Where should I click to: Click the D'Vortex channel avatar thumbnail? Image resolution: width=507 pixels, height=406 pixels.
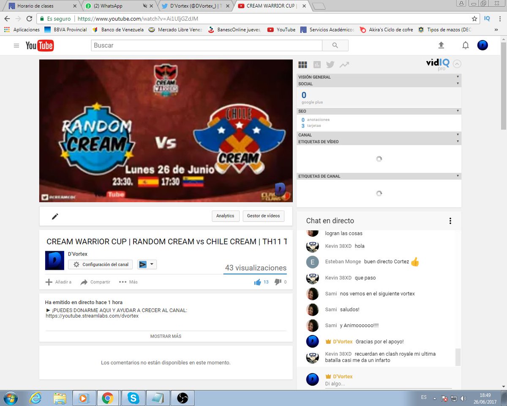coord(55,260)
